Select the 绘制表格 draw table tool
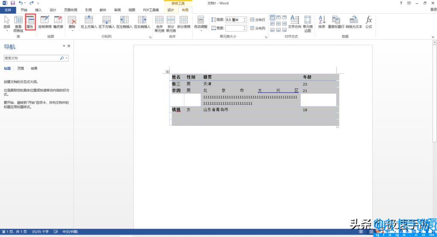The height and width of the screenshot is (237, 437). pos(44,21)
